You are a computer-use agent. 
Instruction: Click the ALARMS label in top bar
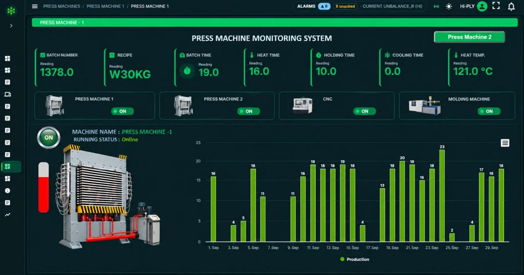306,6
